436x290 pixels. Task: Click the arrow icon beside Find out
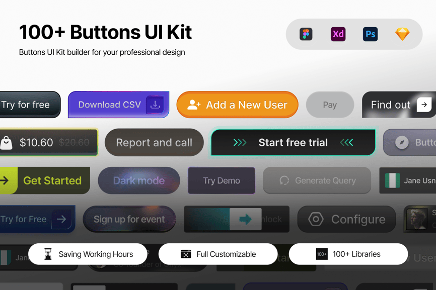(424, 105)
